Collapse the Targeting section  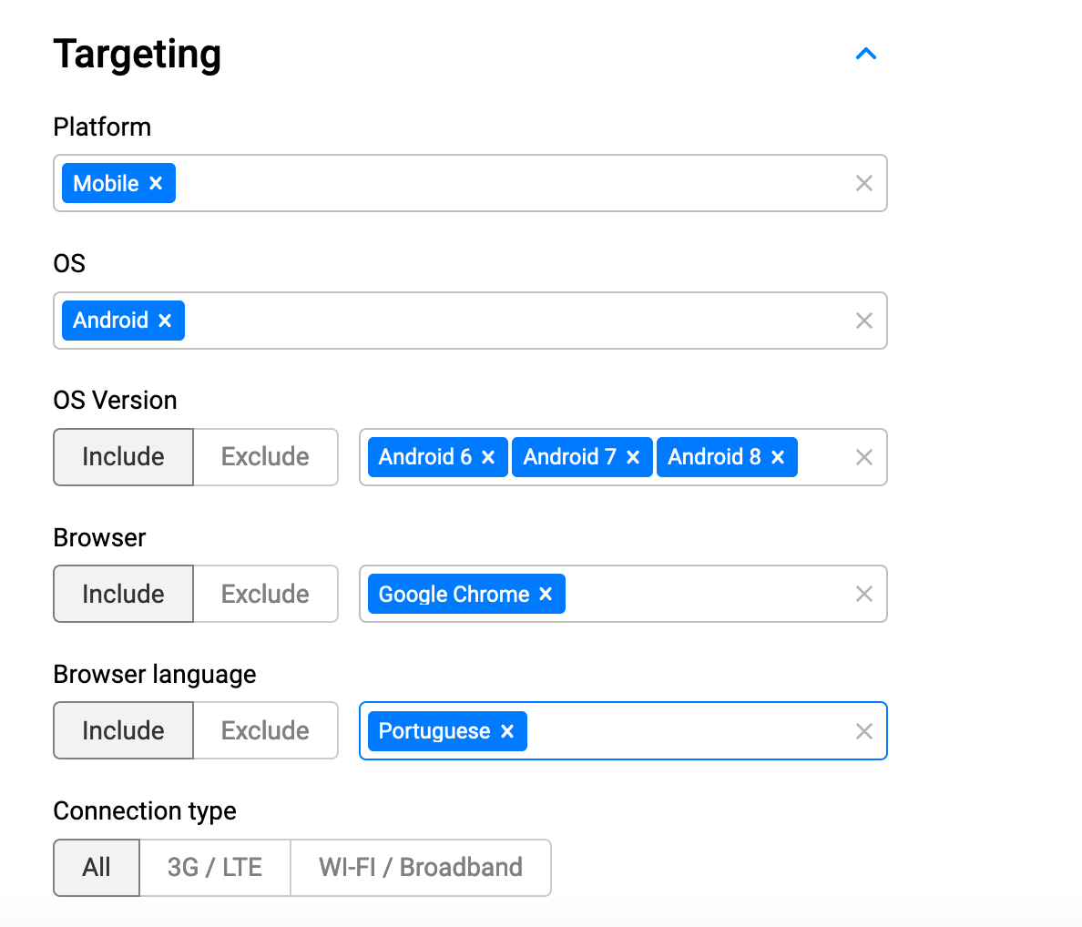tap(865, 54)
